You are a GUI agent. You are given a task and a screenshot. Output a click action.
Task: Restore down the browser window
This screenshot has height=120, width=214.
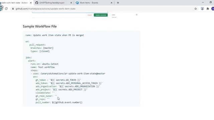click(x=211, y=2)
